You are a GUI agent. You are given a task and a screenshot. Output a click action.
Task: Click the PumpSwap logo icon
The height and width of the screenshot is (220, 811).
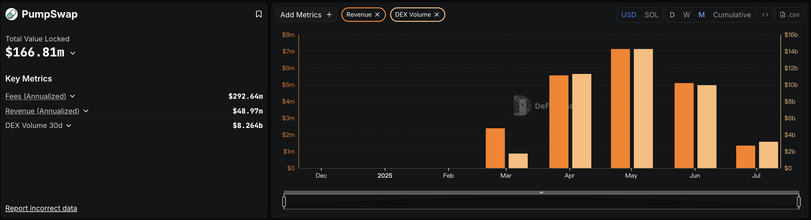click(12, 14)
